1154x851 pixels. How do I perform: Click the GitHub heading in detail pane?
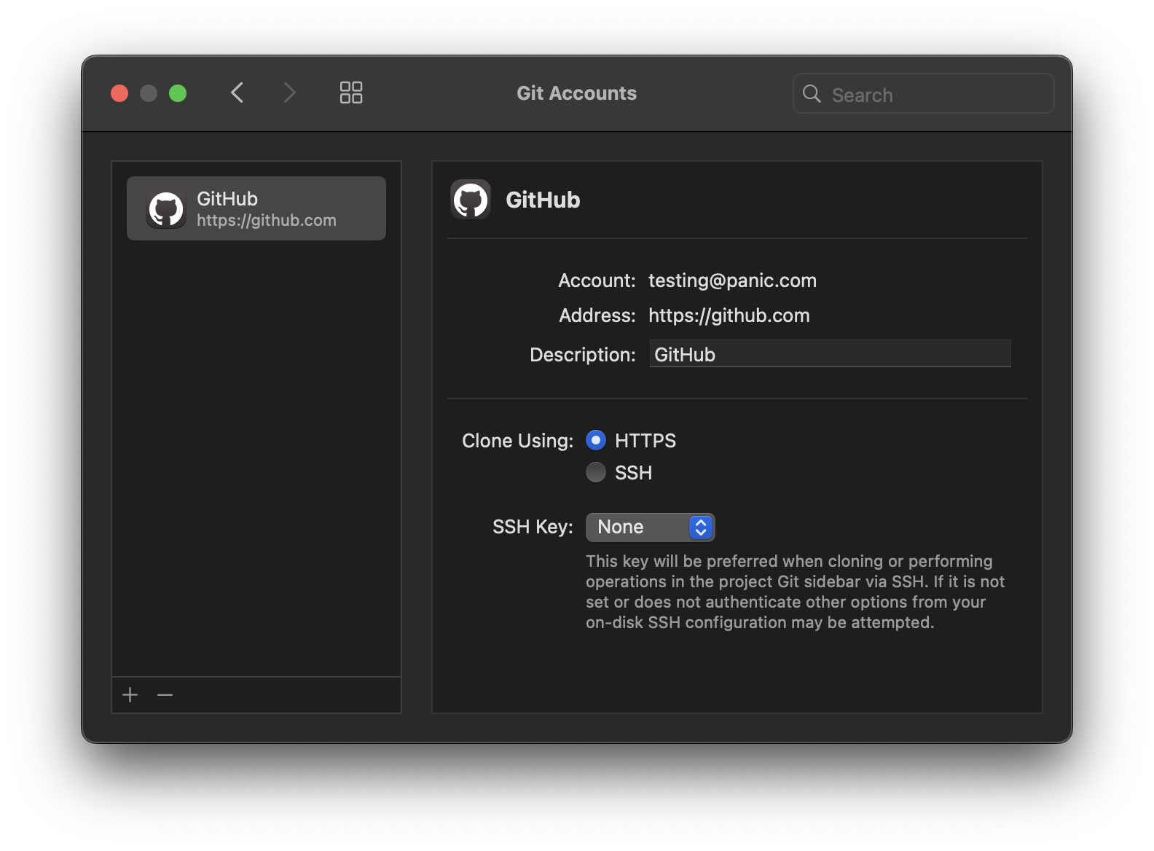click(543, 200)
